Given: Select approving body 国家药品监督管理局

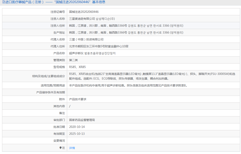Looking at the screenshot, I should (82, 120).
